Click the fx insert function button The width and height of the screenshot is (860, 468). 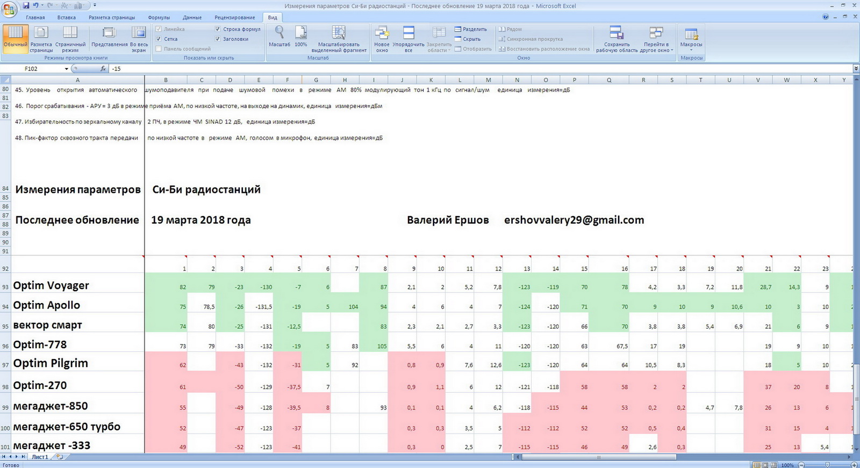pos(103,69)
